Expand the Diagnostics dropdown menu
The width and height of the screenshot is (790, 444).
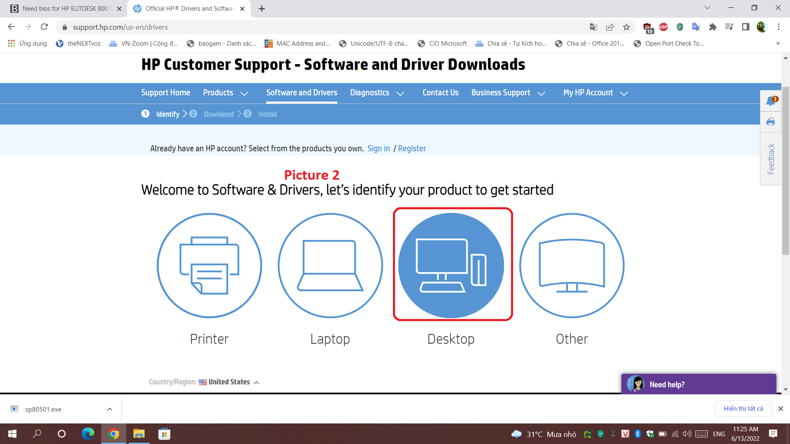(x=376, y=93)
